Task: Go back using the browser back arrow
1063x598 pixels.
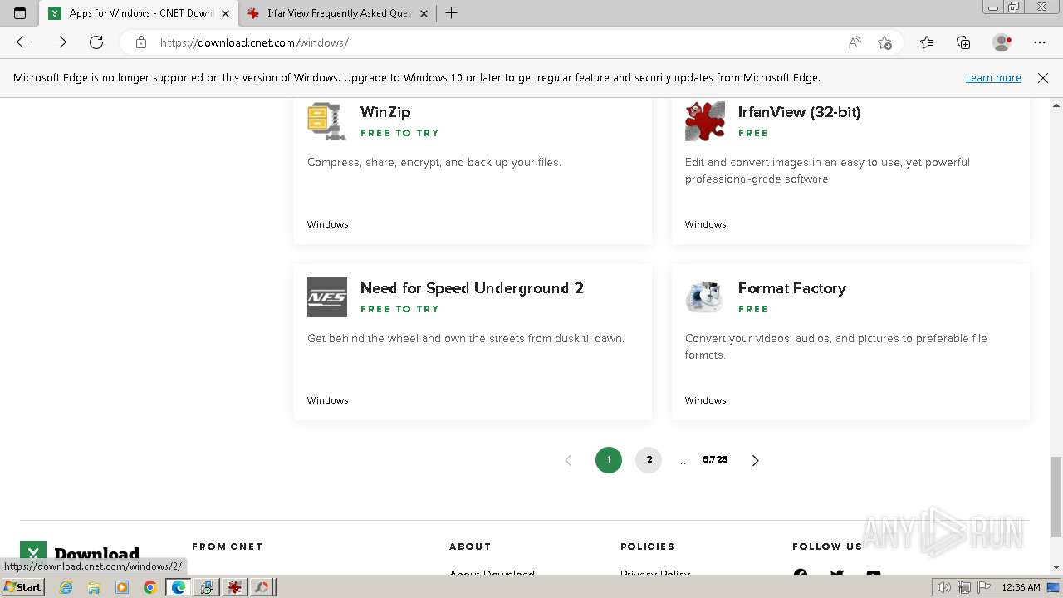Action: tap(23, 42)
